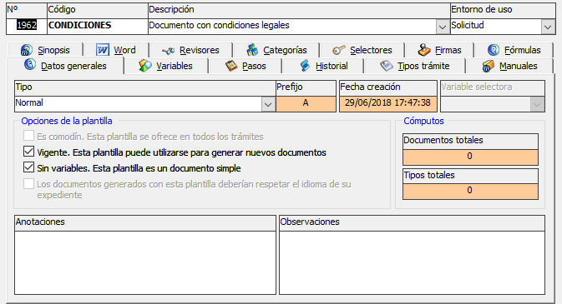Click the Pasos tab icon
Viewport: 562px width, 304px height.
point(231,66)
